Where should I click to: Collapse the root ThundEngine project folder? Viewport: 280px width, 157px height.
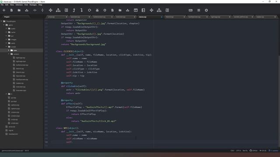pyautogui.click(x=2, y=21)
